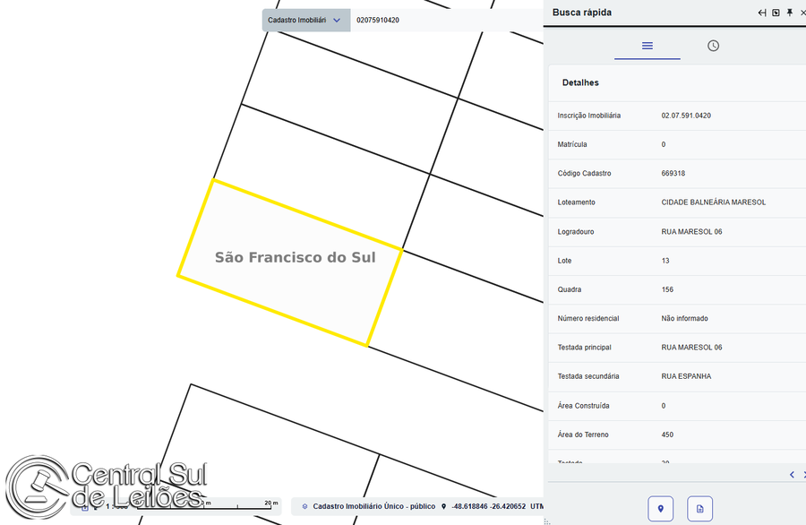Click Lote value 13

(665, 261)
